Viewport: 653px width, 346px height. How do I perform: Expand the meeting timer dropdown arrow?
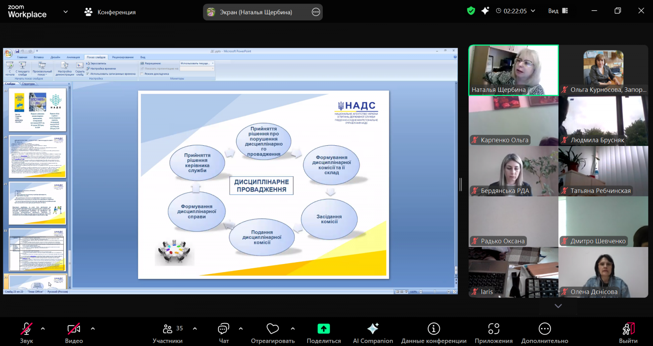(533, 11)
